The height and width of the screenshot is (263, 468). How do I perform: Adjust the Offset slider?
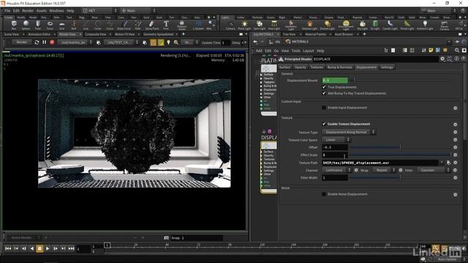pos(400,147)
